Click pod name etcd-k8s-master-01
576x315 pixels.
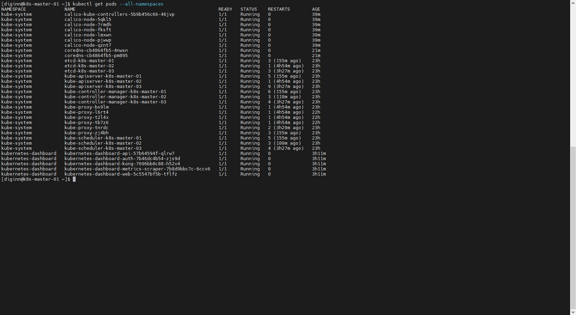[89, 61]
